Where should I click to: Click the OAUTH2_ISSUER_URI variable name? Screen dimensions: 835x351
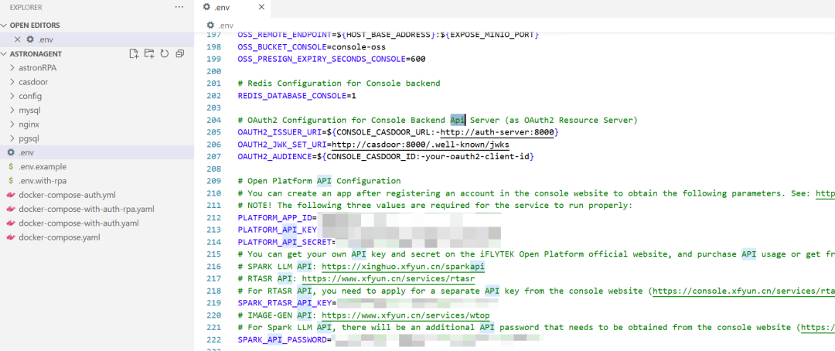[x=280, y=132]
